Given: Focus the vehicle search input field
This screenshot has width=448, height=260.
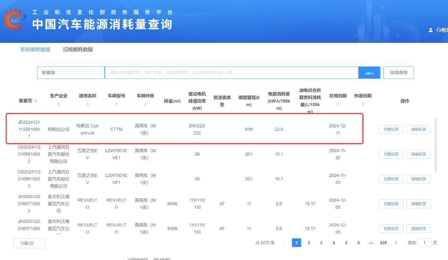Looking at the screenshot, I should 231,73.
